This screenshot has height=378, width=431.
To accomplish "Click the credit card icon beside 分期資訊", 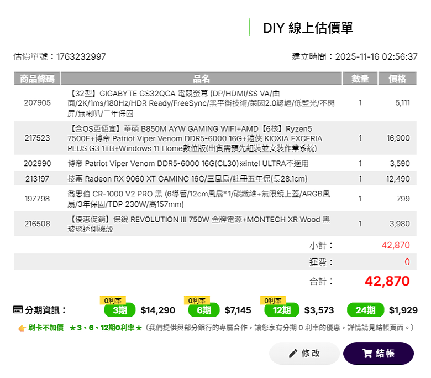I will click(18, 310).
